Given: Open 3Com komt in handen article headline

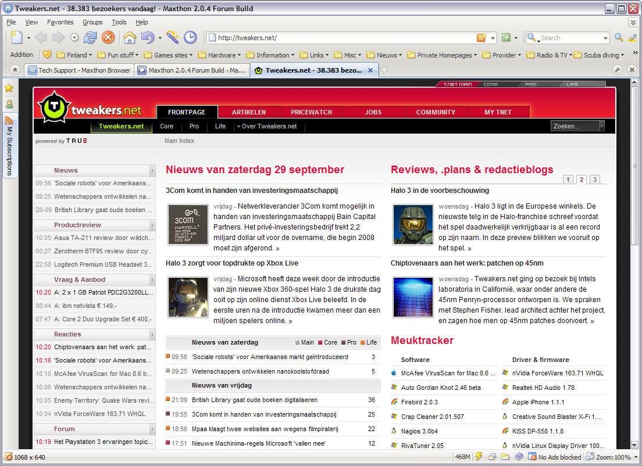Looking at the screenshot, I should tap(251, 190).
